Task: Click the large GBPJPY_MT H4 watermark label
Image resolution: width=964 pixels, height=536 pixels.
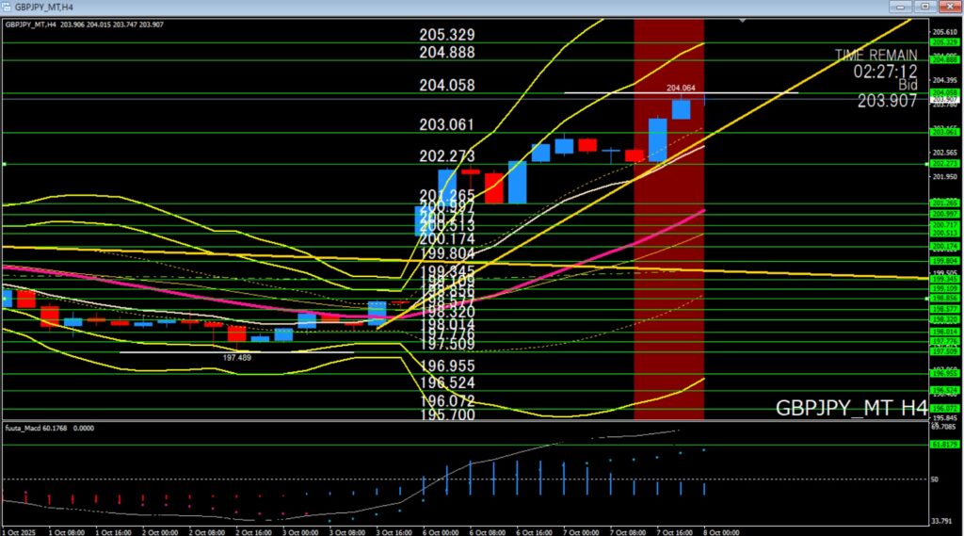Action: pyautogui.click(x=851, y=408)
